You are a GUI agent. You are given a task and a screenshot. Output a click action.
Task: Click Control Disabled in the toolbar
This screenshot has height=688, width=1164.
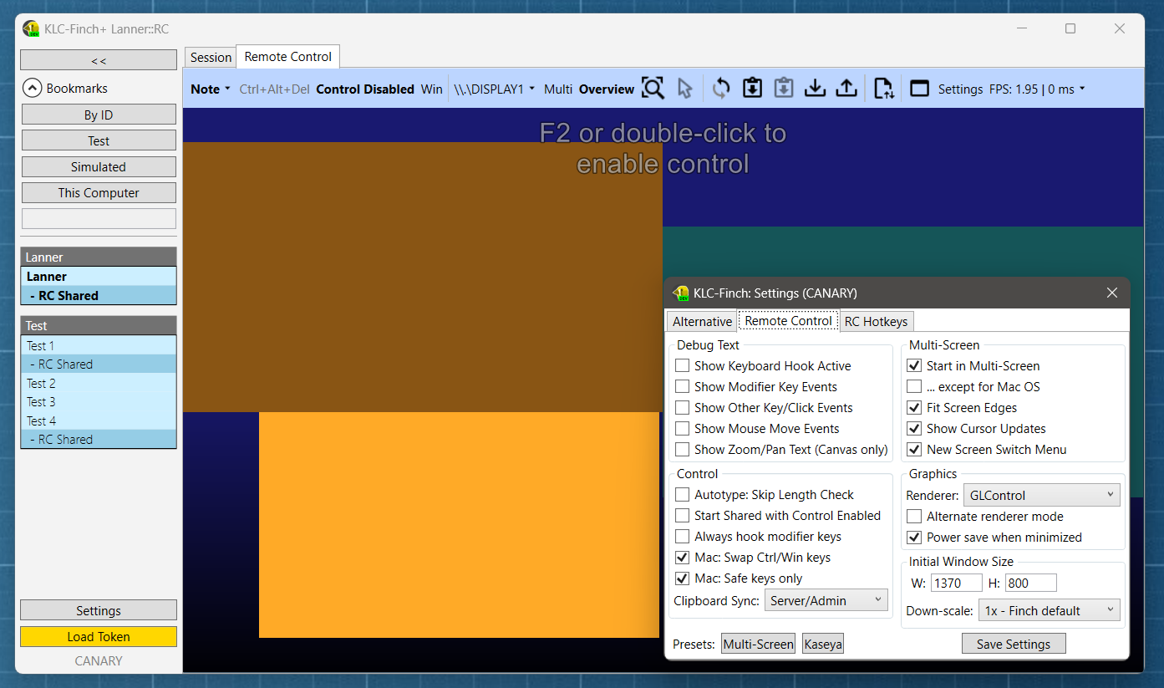click(x=365, y=89)
